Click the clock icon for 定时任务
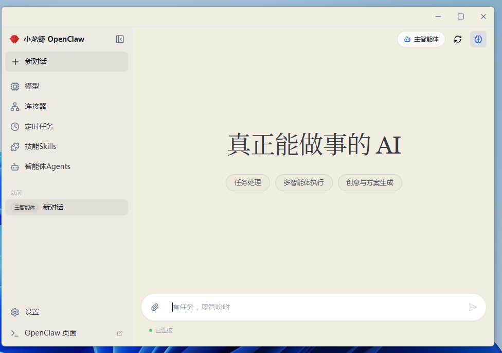 tap(15, 126)
